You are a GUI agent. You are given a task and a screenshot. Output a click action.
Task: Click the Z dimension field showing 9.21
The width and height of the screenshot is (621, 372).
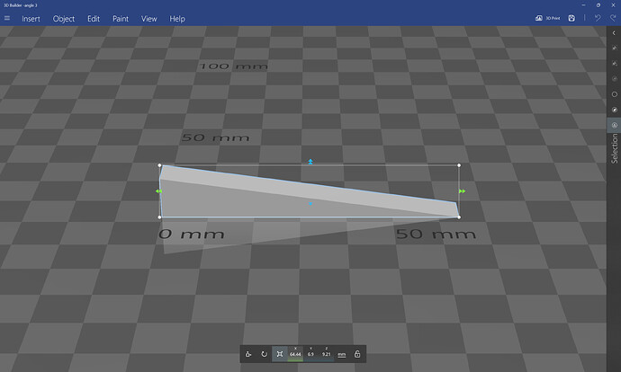point(326,355)
